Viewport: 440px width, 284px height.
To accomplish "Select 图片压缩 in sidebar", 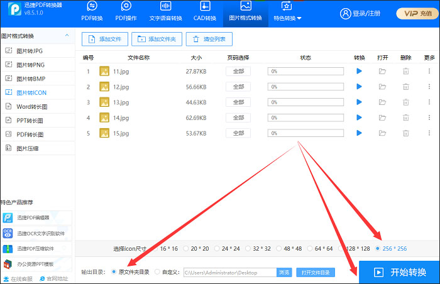I will 38,148.
